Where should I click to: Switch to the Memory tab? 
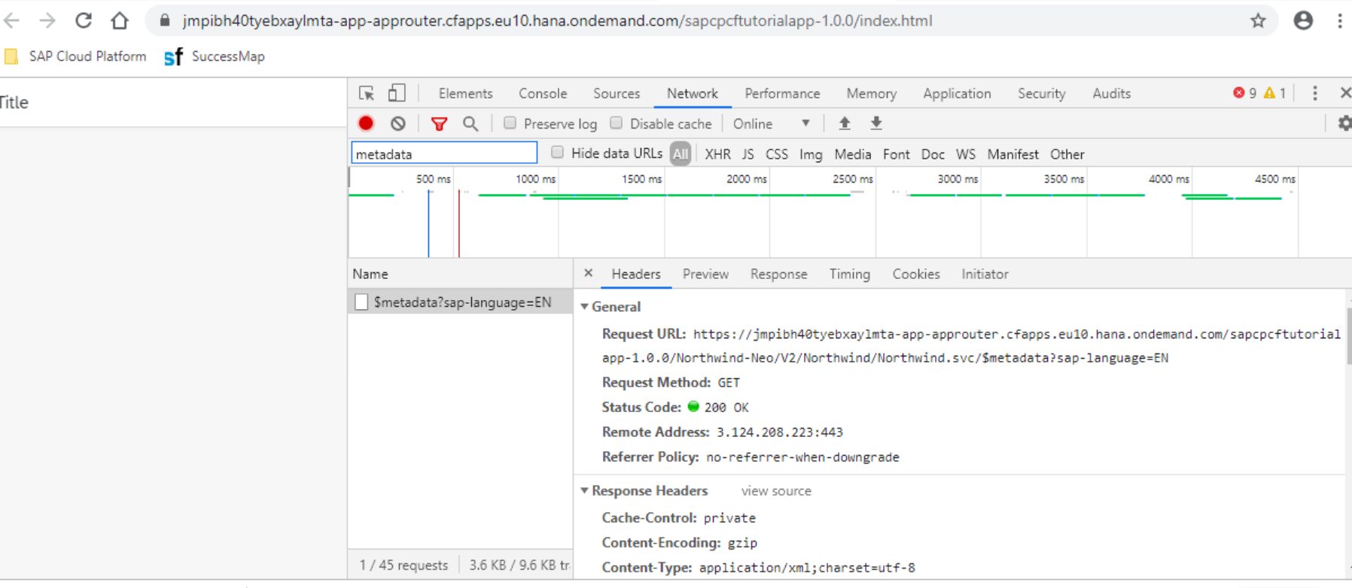[x=872, y=93]
